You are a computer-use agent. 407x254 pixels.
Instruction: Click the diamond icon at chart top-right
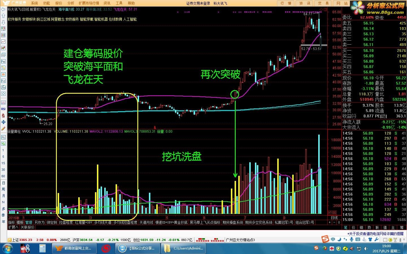pos(321,10)
